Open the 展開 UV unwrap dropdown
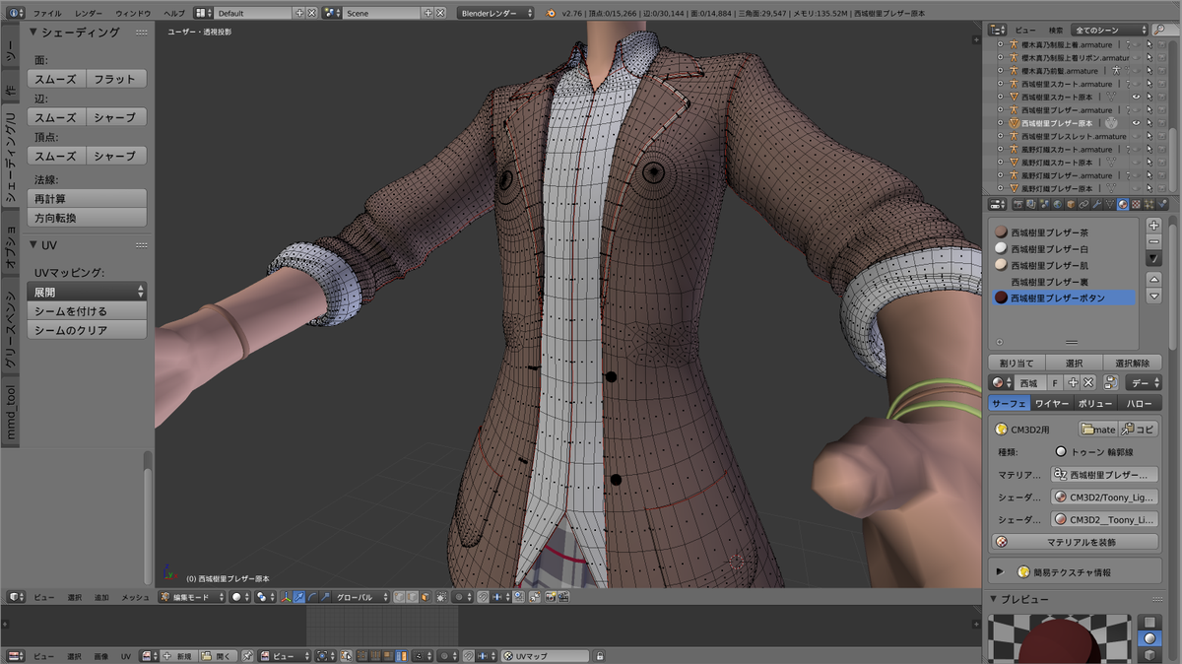1182x664 pixels. click(x=87, y=292)
